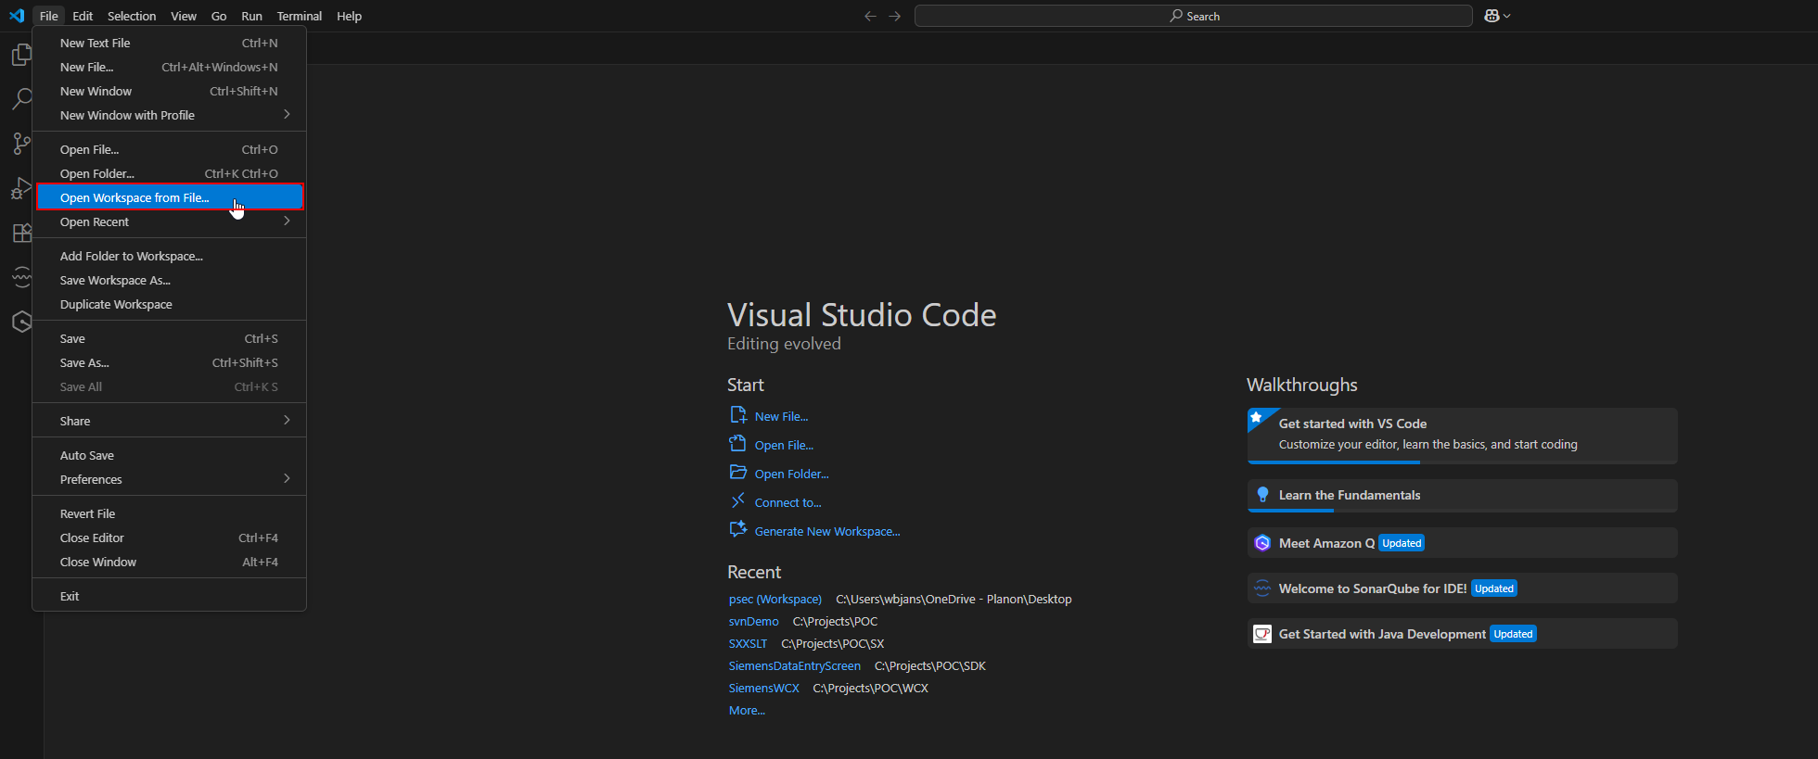Open the Terminal menu in menu bar
Screen dimensions: 1818x759
tap(299, 16)
